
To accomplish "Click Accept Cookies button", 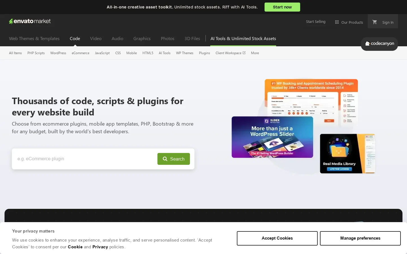I will click(277, 238).
